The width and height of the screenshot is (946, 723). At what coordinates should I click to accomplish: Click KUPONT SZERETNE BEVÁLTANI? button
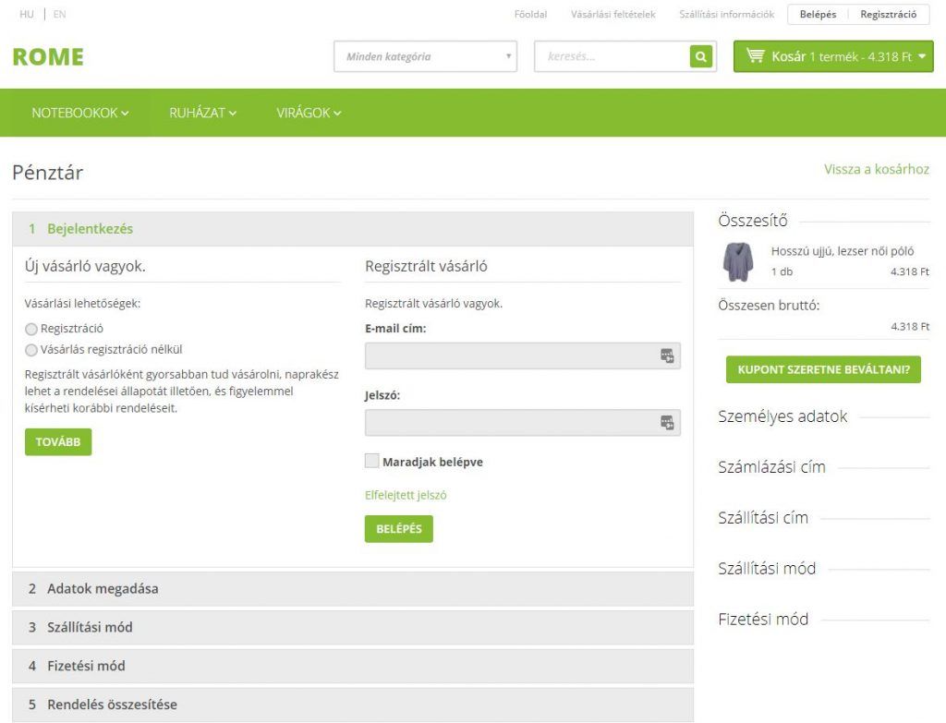[823, 369]
